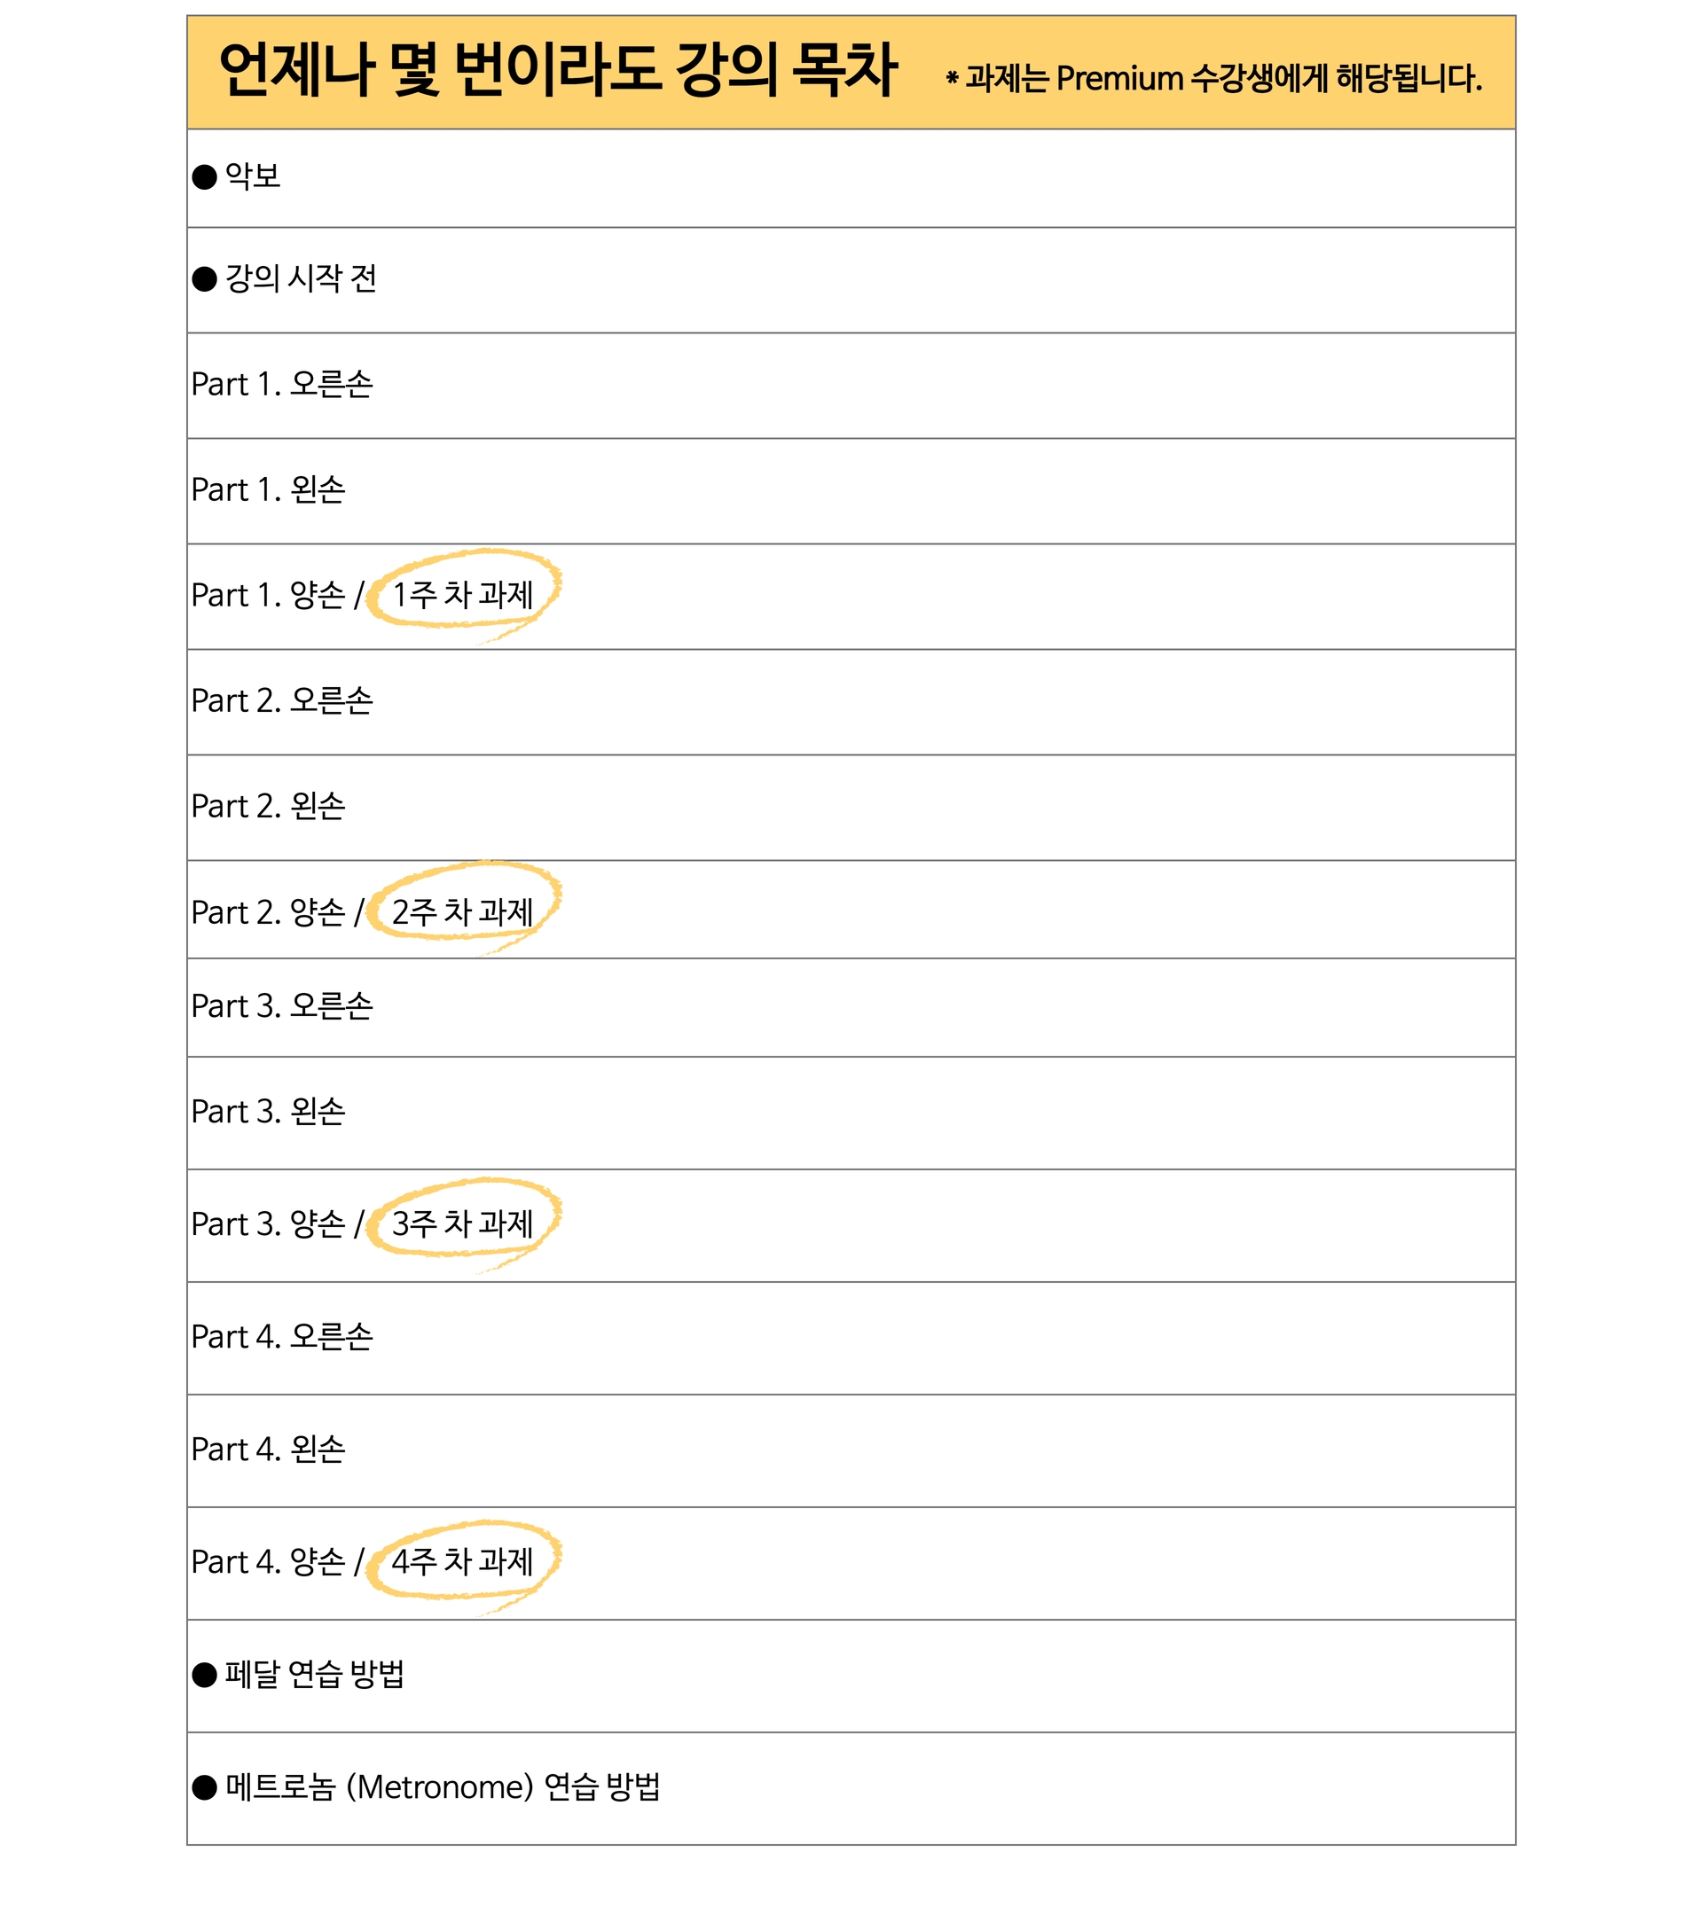Open the Part 2. 왼손 lesson row

click(269, 807)
